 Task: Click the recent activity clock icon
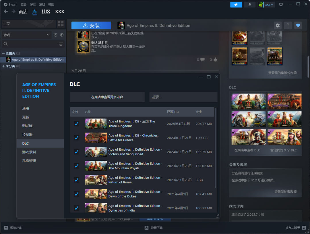tap(56, 35)
